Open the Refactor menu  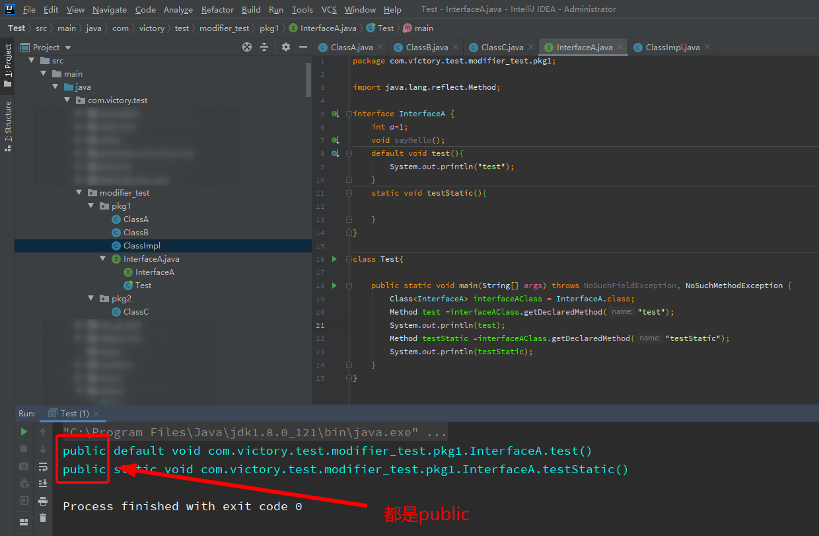(x=218, y=9)
